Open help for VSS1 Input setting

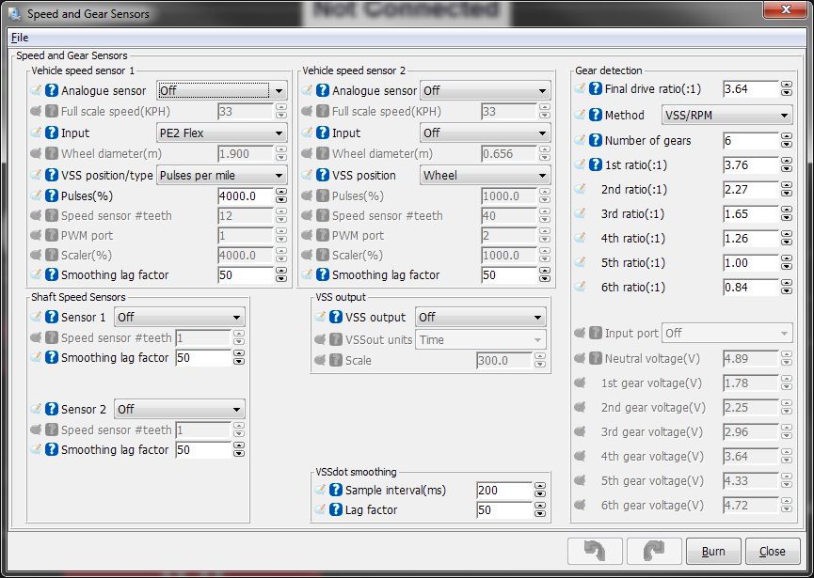(x=52, y=133)
